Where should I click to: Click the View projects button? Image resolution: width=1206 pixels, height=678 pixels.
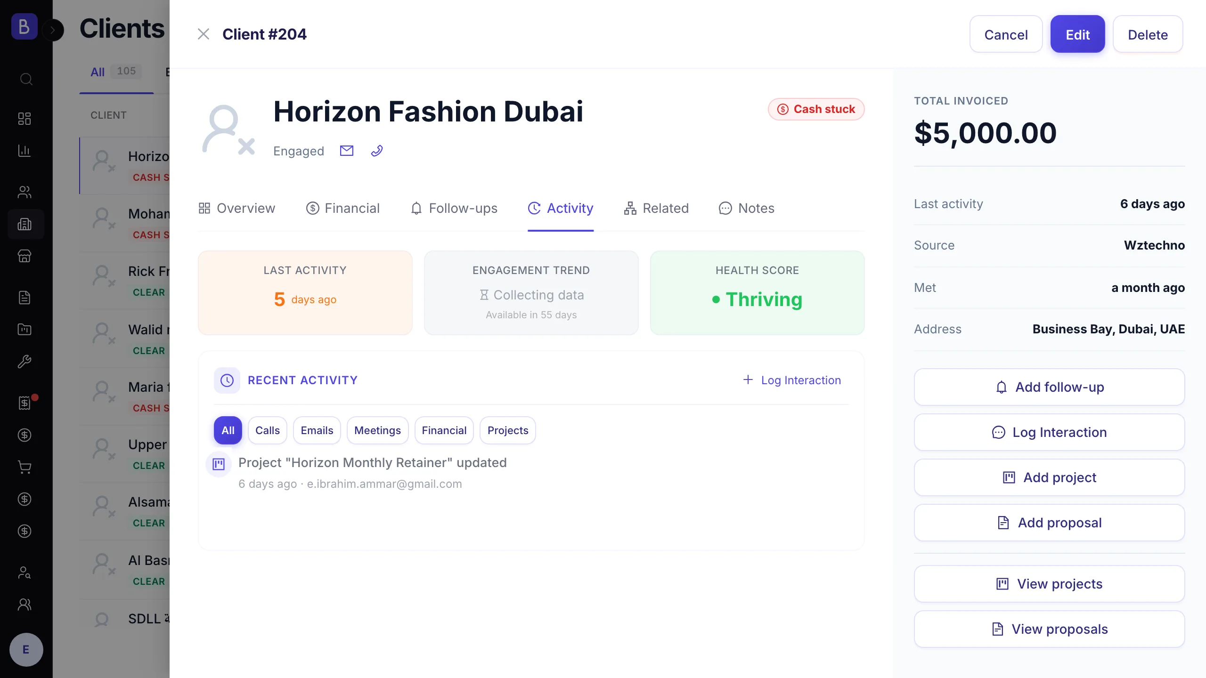[x=1049, y=584]
